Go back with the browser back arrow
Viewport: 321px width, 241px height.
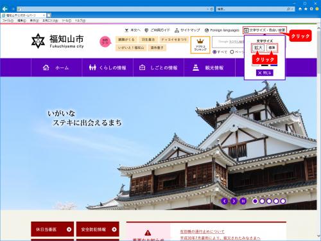[x=4, y=9]
